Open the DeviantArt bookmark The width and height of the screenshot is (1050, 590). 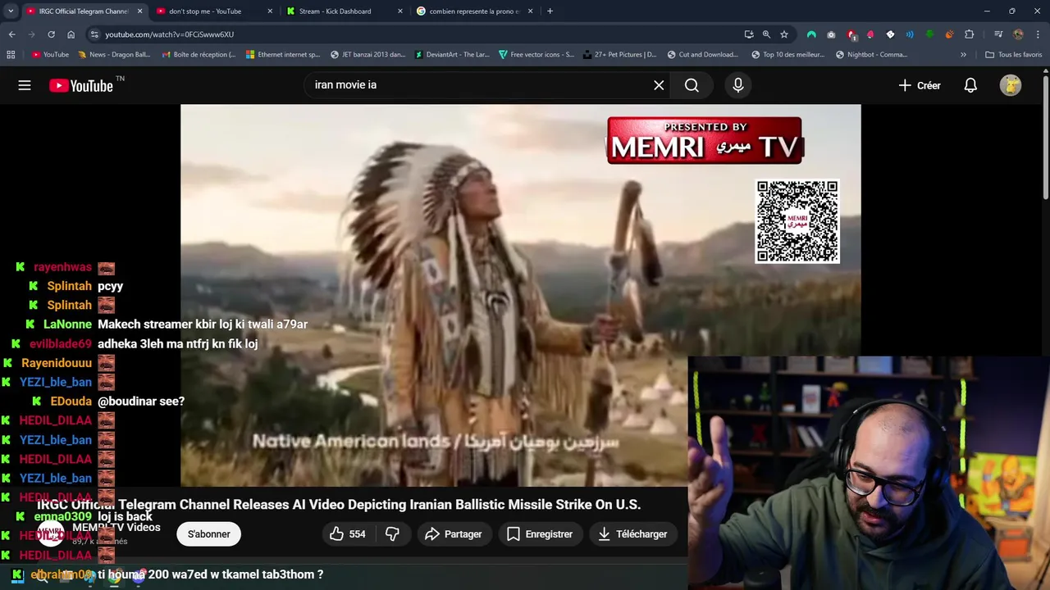(x=452, y=55)
